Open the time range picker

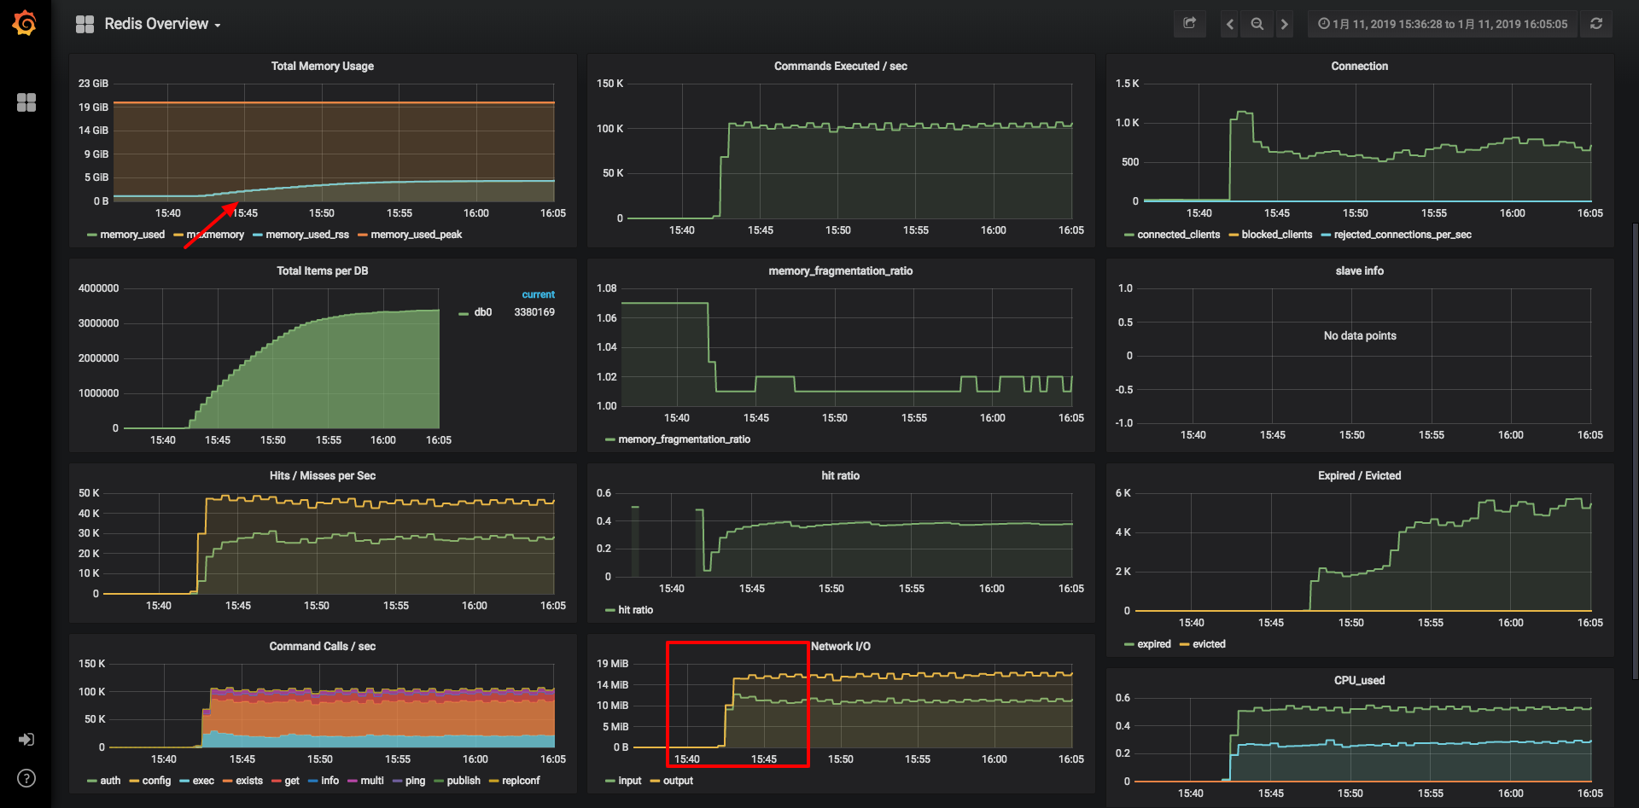pyautogui.click(x=1443, y=24)
